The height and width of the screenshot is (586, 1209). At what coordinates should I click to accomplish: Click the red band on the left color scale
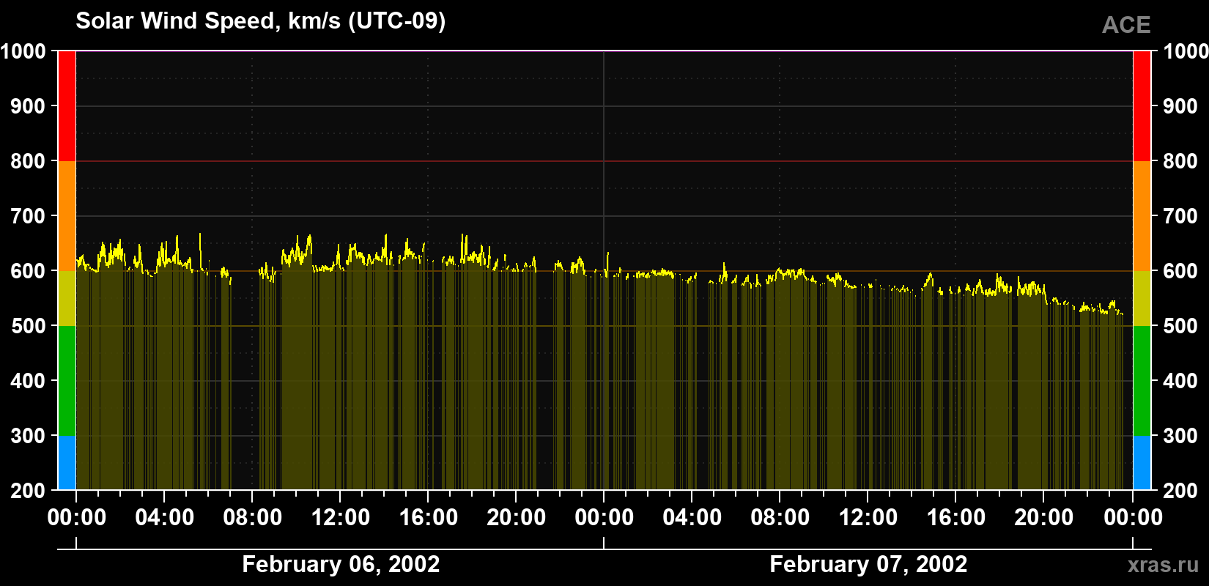tap(67, 106)
